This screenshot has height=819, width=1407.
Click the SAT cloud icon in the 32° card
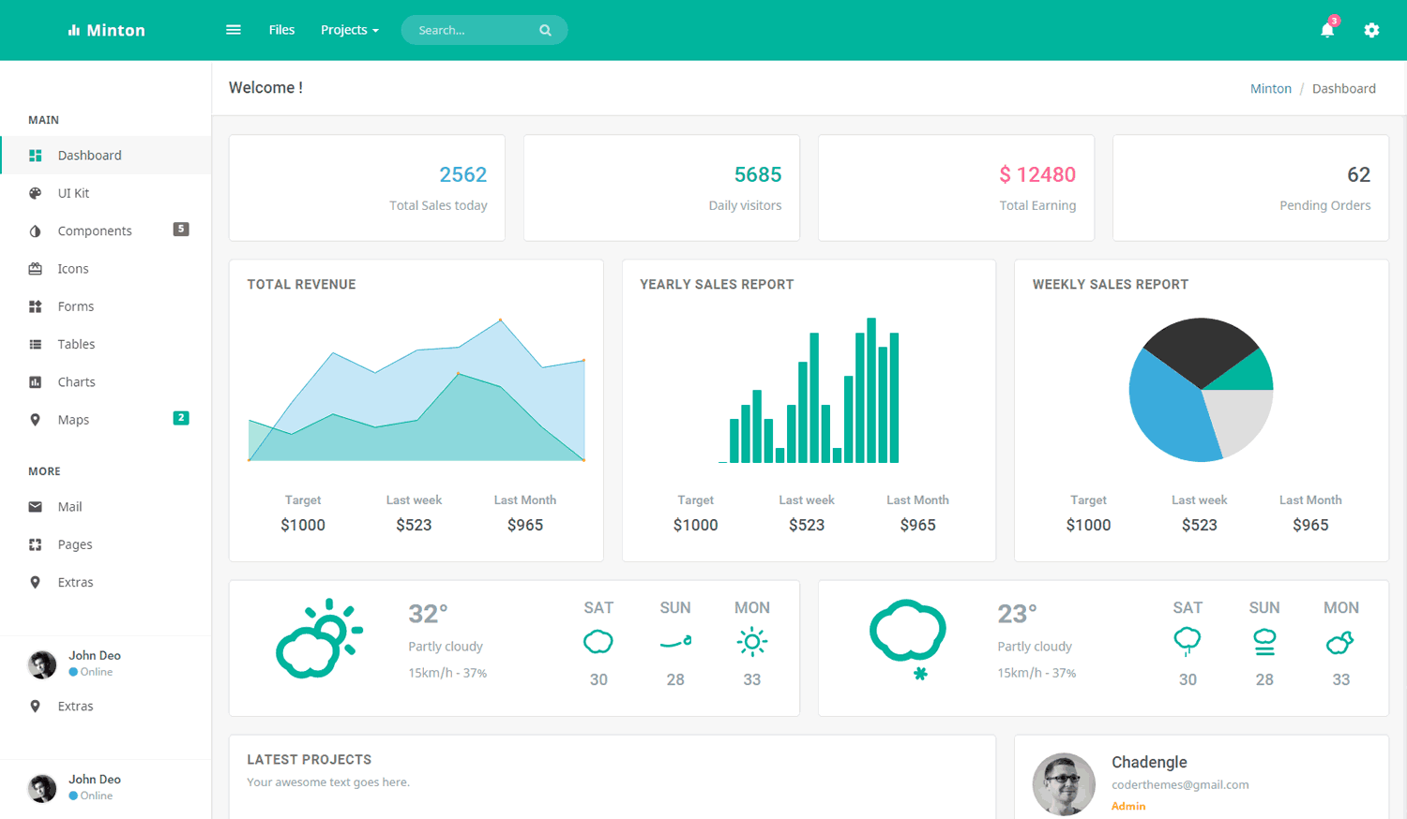click(598, 642)
